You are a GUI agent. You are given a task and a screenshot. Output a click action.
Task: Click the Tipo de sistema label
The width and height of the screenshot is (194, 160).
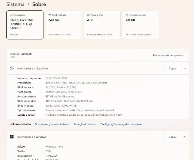point(26,110)
